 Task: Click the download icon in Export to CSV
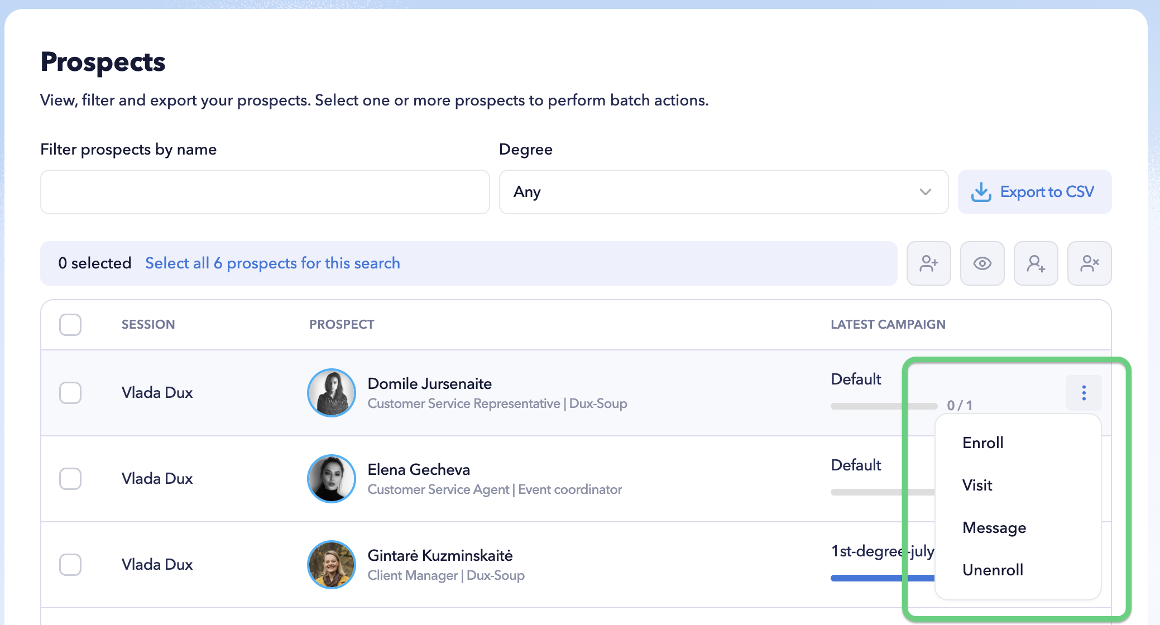pos(981,192)
